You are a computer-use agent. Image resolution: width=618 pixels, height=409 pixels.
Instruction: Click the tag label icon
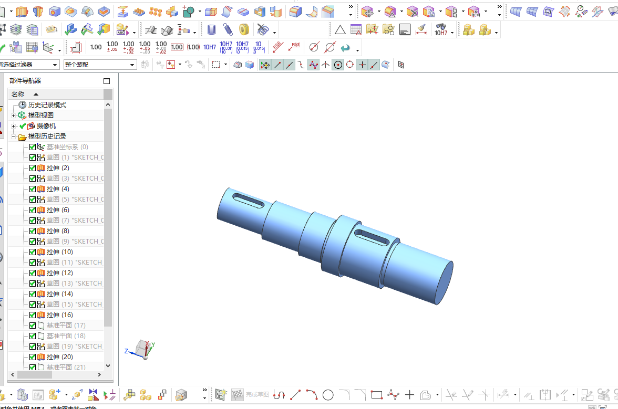(x=51, y=29)
